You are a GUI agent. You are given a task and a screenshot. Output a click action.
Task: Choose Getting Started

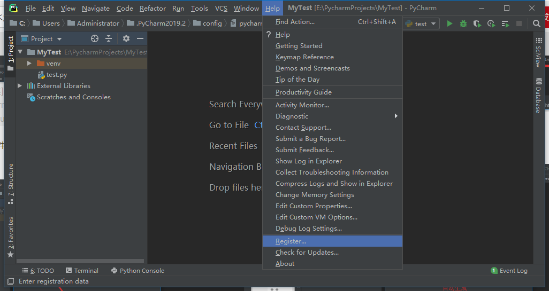click(x=332, y=45)
